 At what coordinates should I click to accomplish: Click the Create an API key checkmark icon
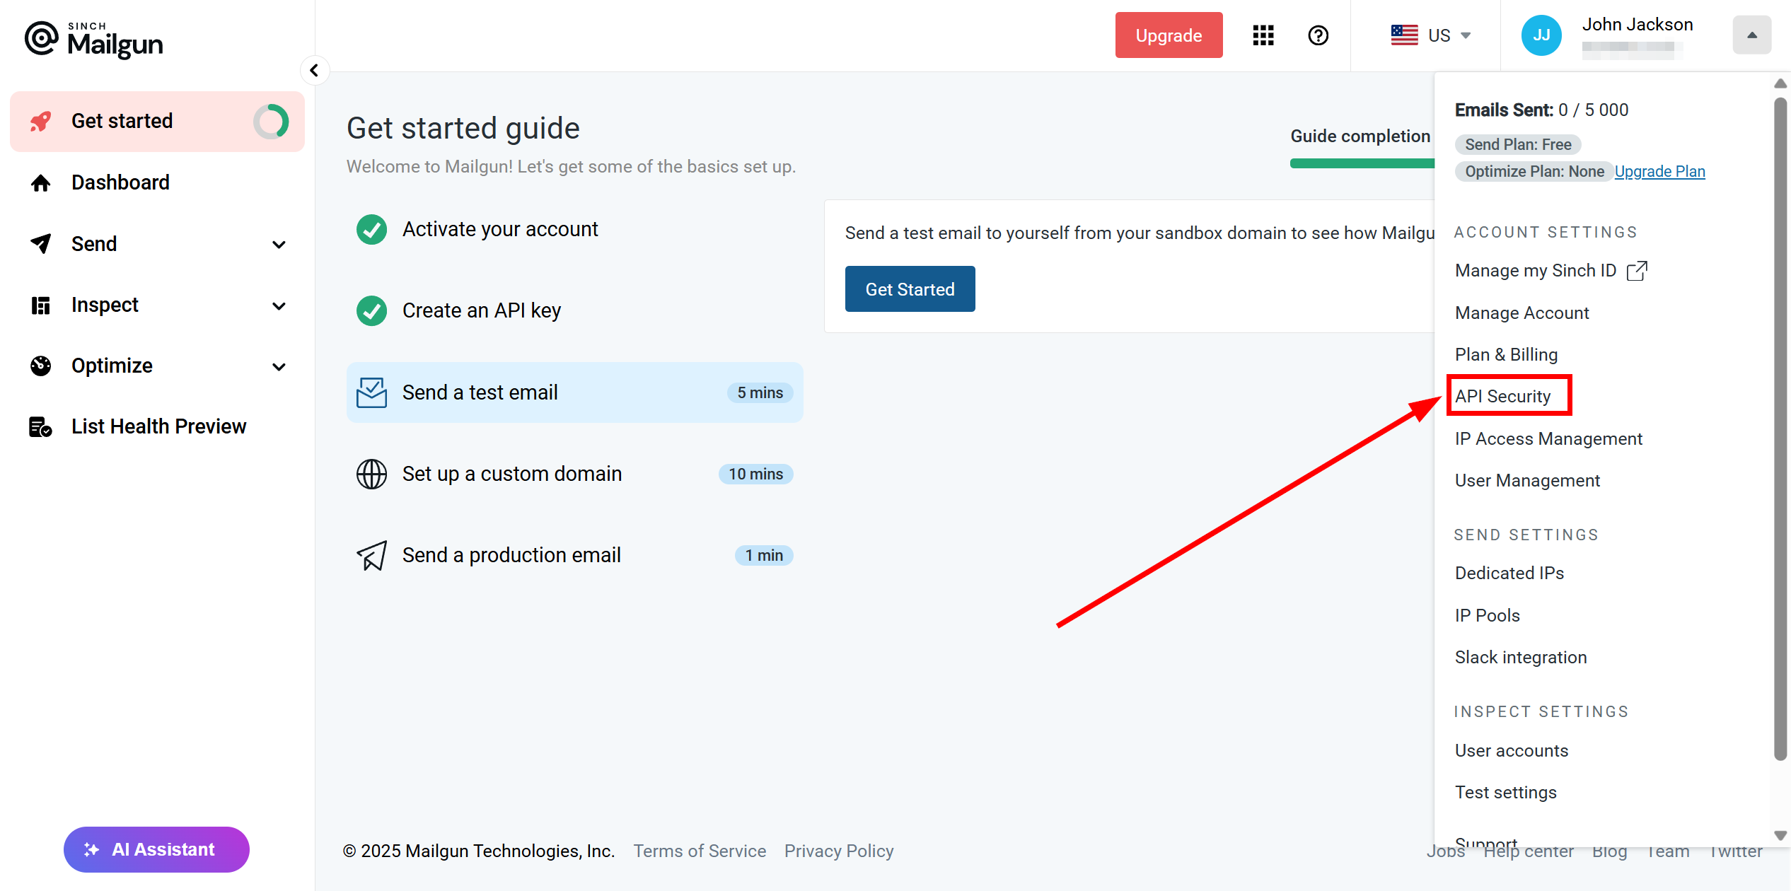tap(371, 311)
